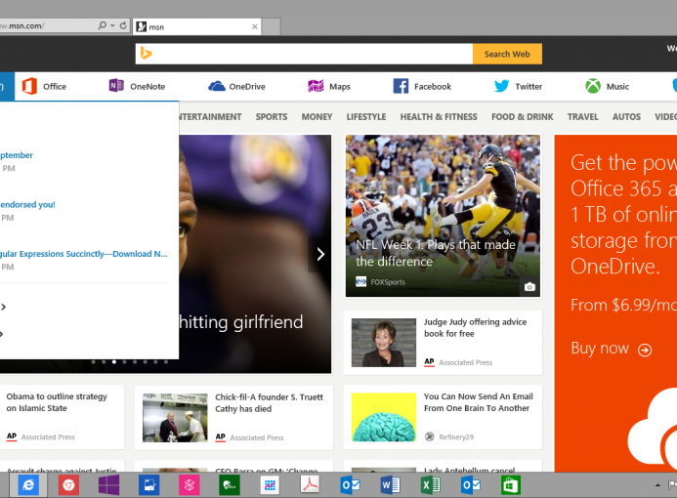Open the MONEY navigation category
The height and width of the screenshot is (498, 677).
pos(317,117)
